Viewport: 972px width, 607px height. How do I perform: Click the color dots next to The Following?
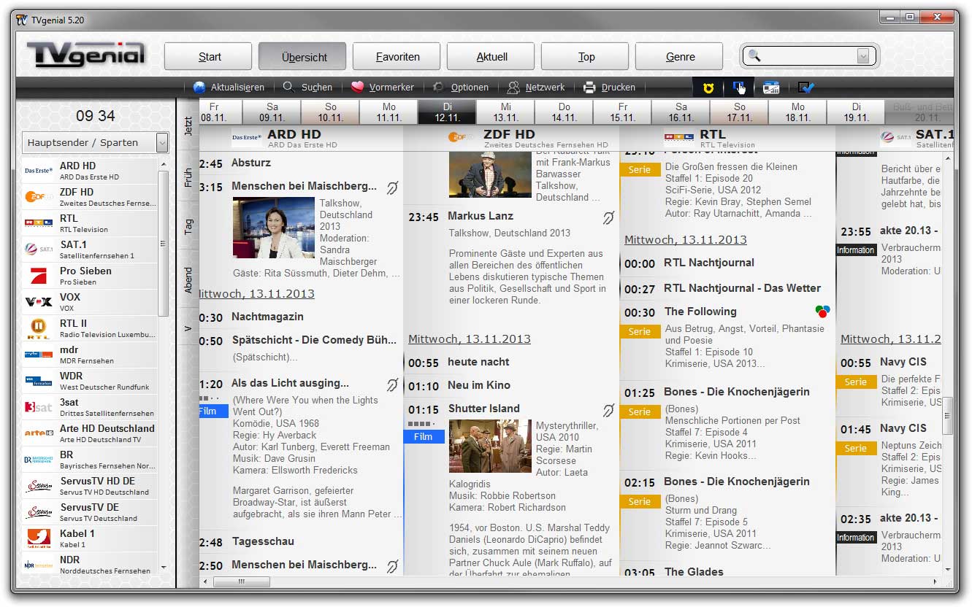(822, 311)
